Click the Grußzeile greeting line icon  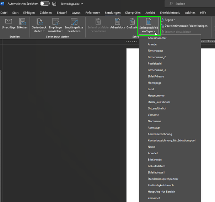(x=132, y=22)
